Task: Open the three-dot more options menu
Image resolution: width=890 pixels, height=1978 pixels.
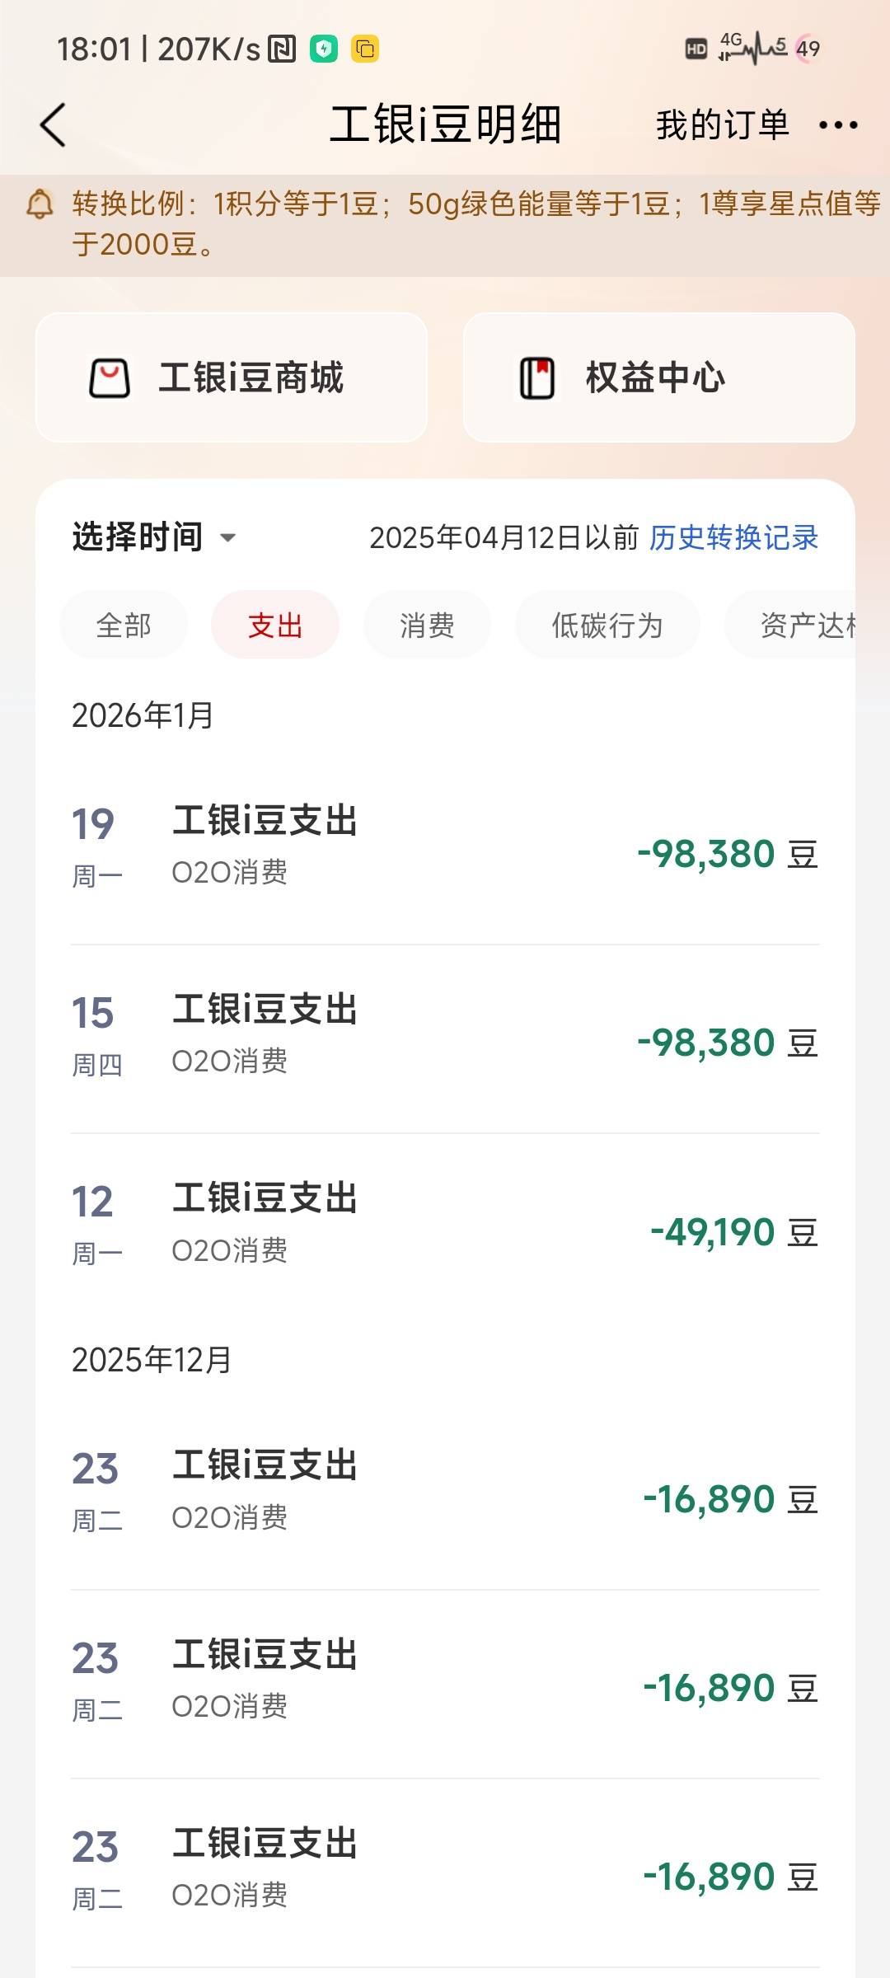Action: (x=838, y=125)
